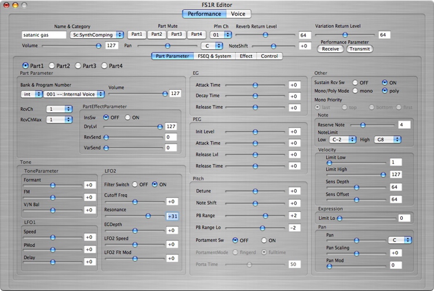Switch to the Voice tab

click(x=238, y=14)
